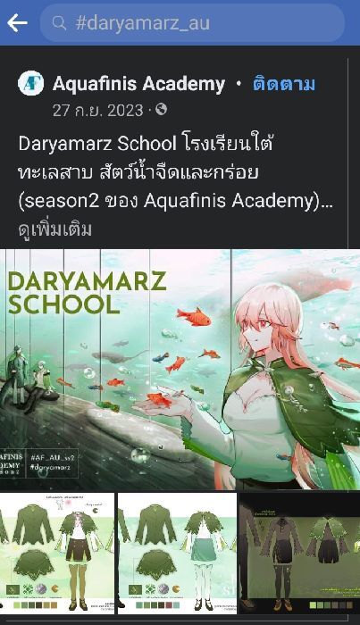Tap the public globe privacy icon
Viewport: 360px width, 625px height.
point(161,109)
